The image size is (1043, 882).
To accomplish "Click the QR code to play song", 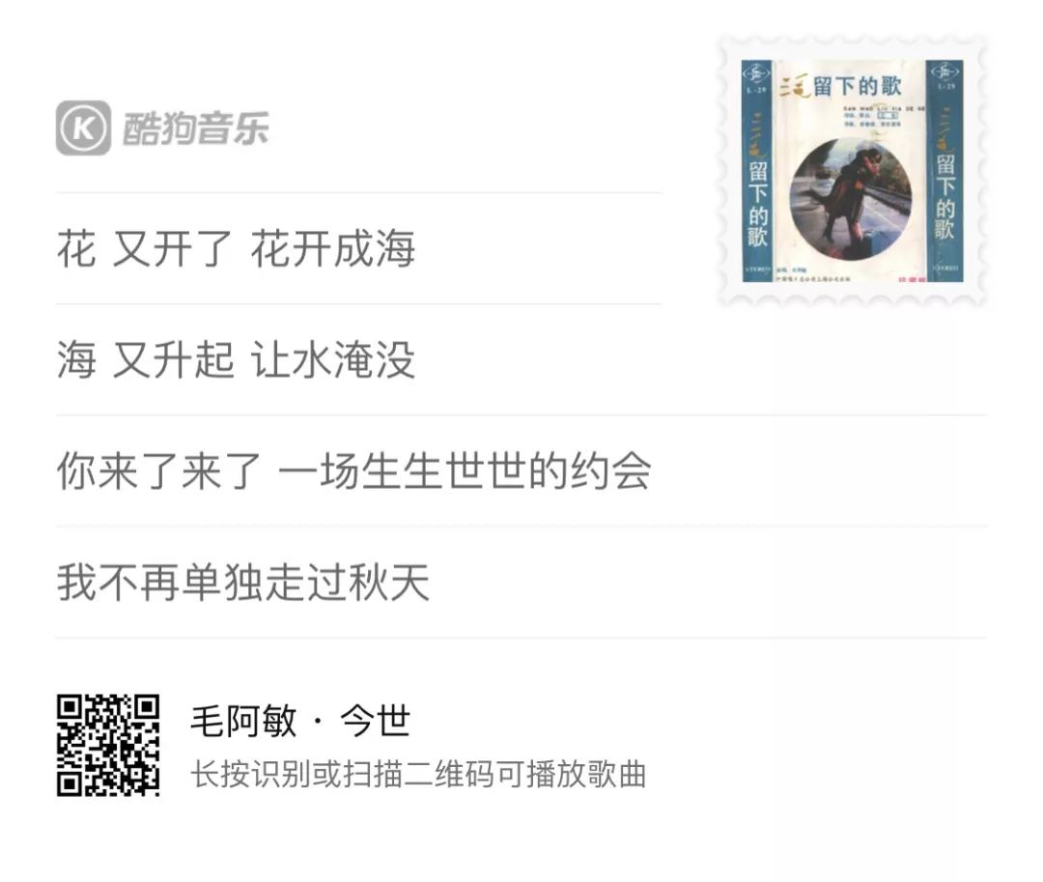I will point(108,745).
